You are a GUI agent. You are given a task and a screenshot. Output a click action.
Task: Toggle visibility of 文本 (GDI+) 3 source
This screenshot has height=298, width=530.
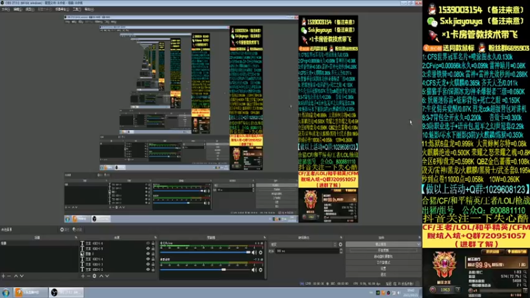click(148, 264)
